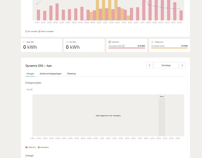Image resolution: width=202 pixels, height=158 pixels.
Task: Toggle Inkoop prijs legend entry
Action: click(x=31, y=147)
